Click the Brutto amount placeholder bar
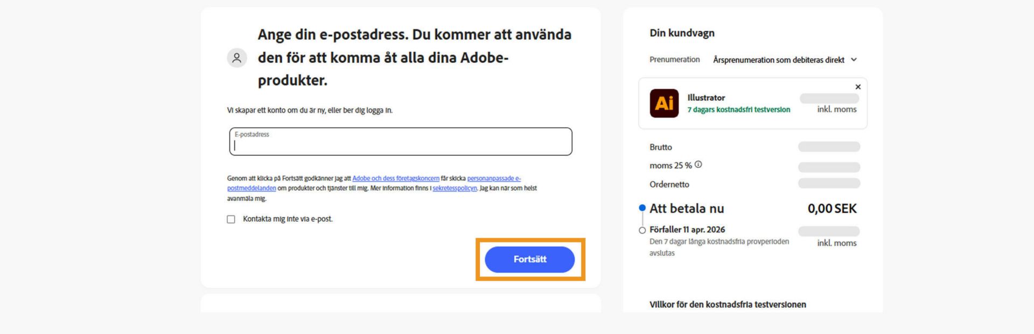1034x334 pixels. (x=829, y=146)
